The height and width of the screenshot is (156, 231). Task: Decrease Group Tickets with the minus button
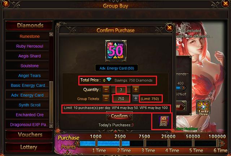[x=106, y=98]
